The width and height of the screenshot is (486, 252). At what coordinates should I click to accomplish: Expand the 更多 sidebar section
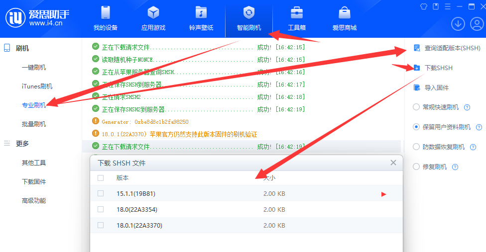tap(22, 144)
